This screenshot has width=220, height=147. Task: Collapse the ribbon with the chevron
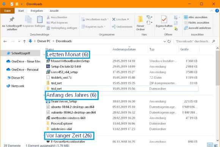point(211,11)
